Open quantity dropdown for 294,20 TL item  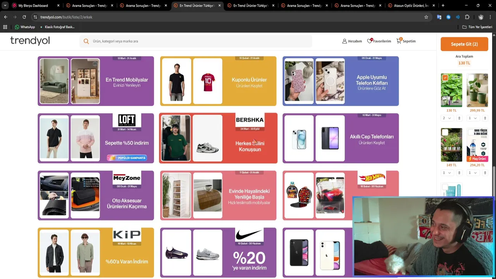point(473,173)
